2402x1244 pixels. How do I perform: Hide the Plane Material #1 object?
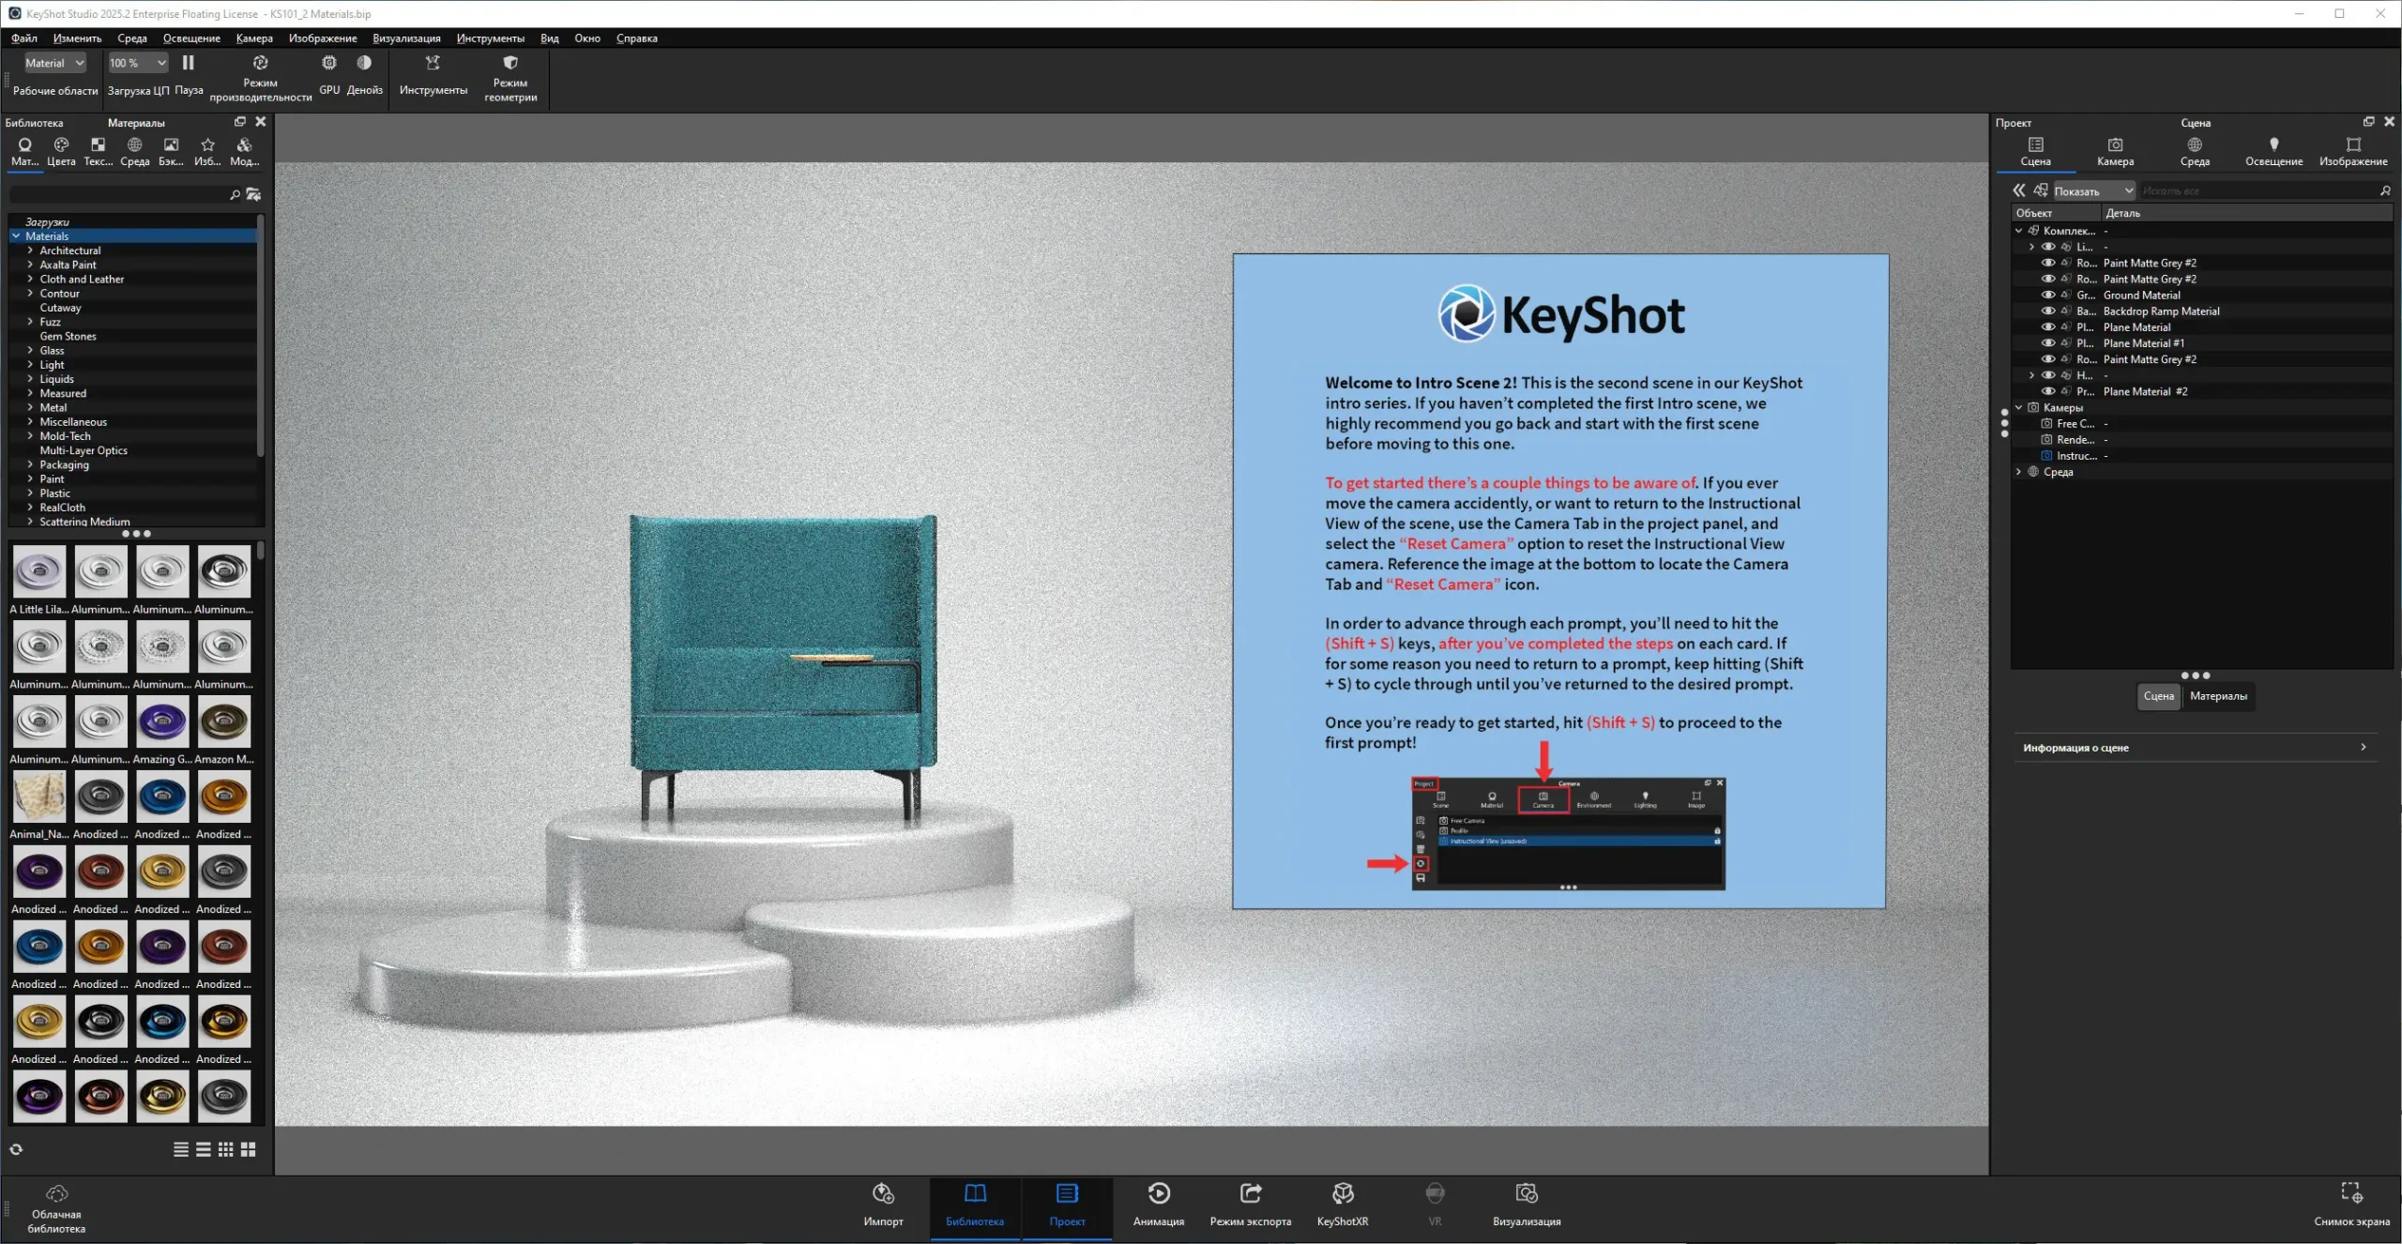pos(2048,343)
